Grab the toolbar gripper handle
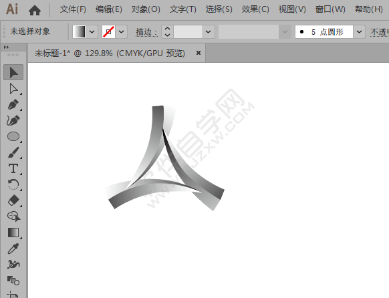 pyautogui.click(x=13, y=55)
